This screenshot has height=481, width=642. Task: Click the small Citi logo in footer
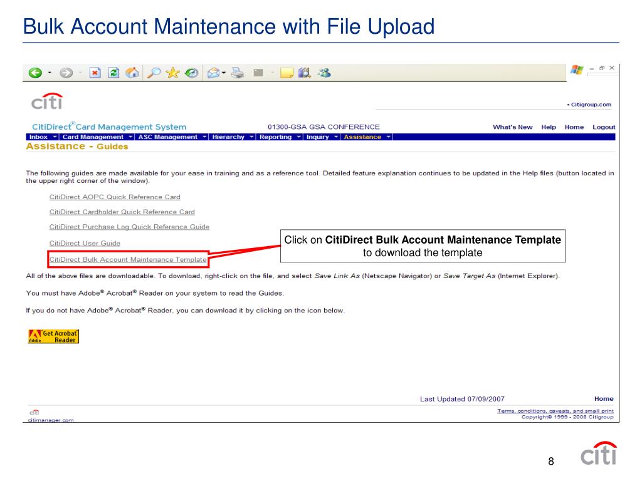(x=34, y=412)
